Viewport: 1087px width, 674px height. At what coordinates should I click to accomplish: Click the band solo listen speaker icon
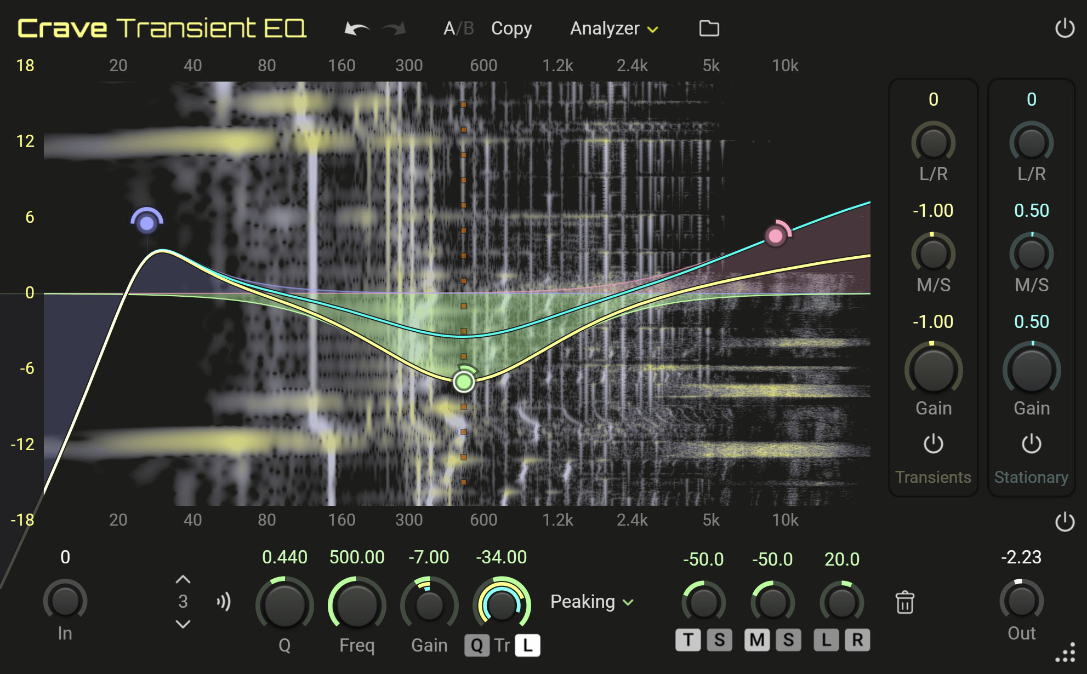224,602
